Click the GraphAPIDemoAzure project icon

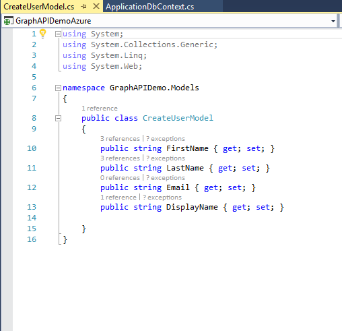coord(7,21)
